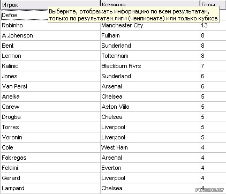226x194 pixels.
Task: Click the Blackburn Rvrs team cell
Action: 150,66
